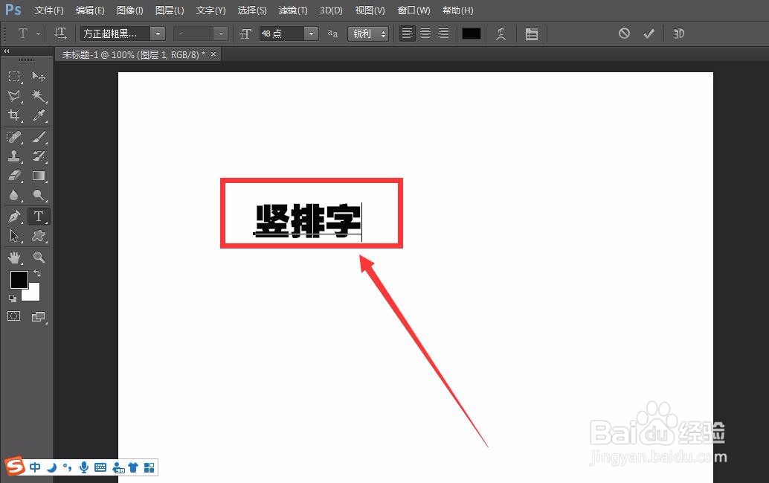Click the text color swatch
769x483 pixels.
(471, 33)
